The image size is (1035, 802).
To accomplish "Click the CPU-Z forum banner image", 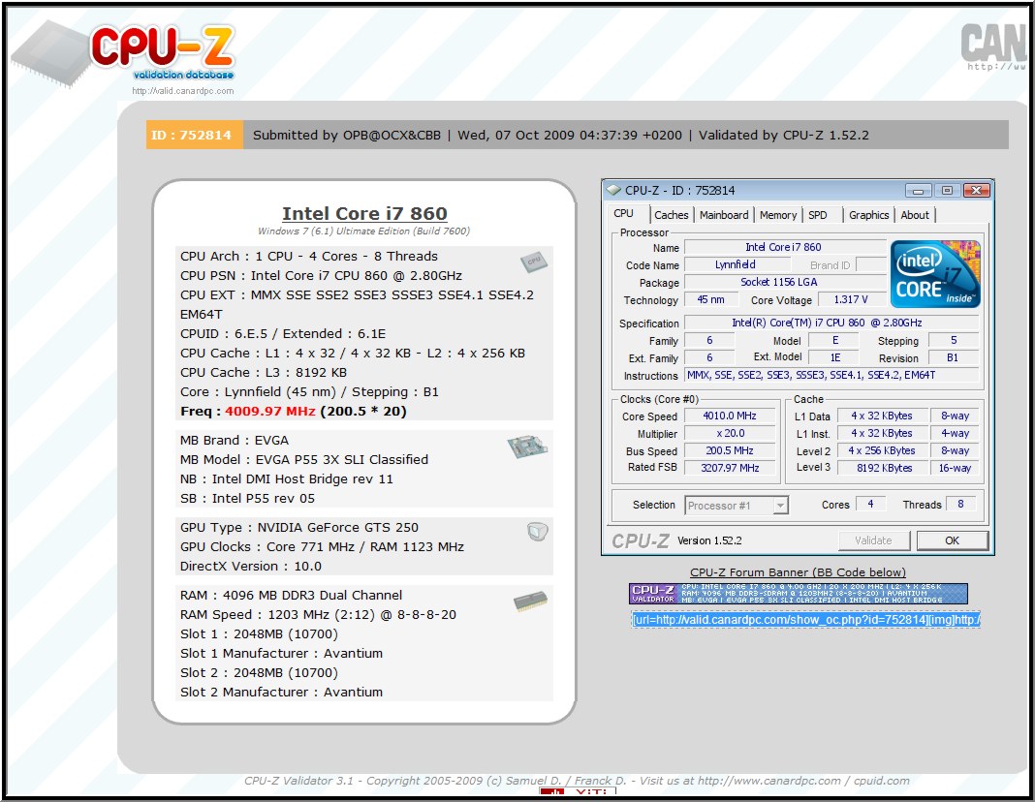I will pos(798,594).
